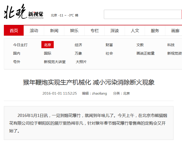Open the 经济 sub-category link
182x142 pixels.
pos(78,45)
